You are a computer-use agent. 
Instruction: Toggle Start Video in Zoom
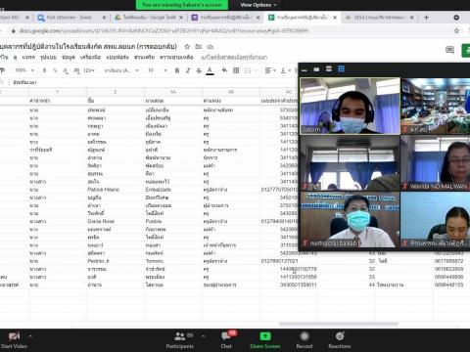pyautogui.click(x=14, y=340)
